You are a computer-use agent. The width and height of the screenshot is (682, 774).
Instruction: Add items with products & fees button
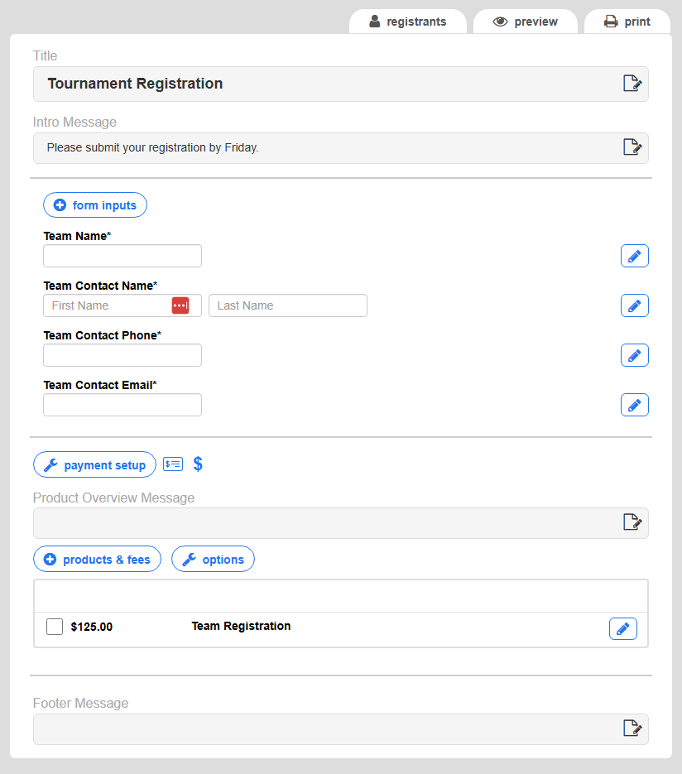pos(97,559)
